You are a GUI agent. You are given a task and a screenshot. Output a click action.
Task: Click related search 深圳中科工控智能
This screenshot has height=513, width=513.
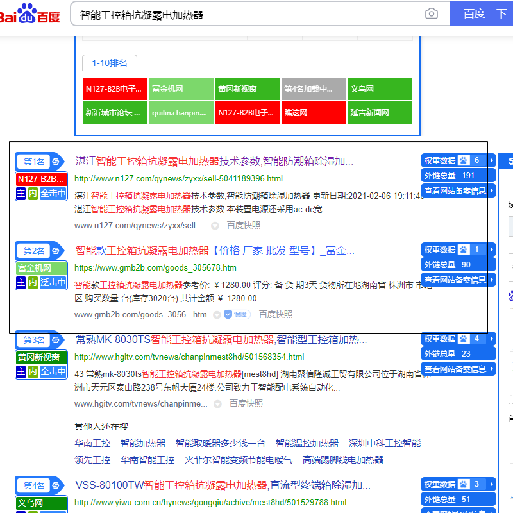point(385,443)
